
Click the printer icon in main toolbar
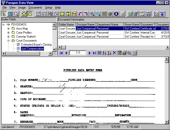point(110,14)
